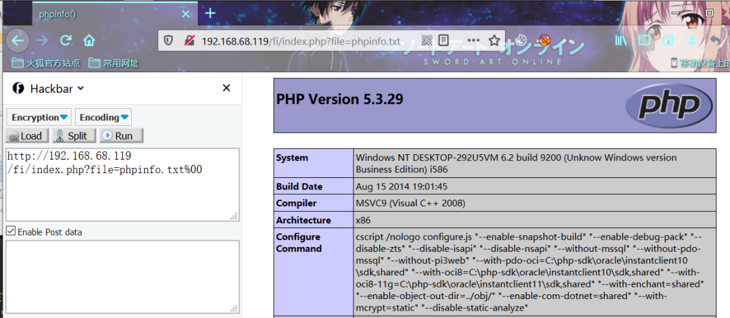
Task: Click the x86 architecture value
Action: click(363, 220)
